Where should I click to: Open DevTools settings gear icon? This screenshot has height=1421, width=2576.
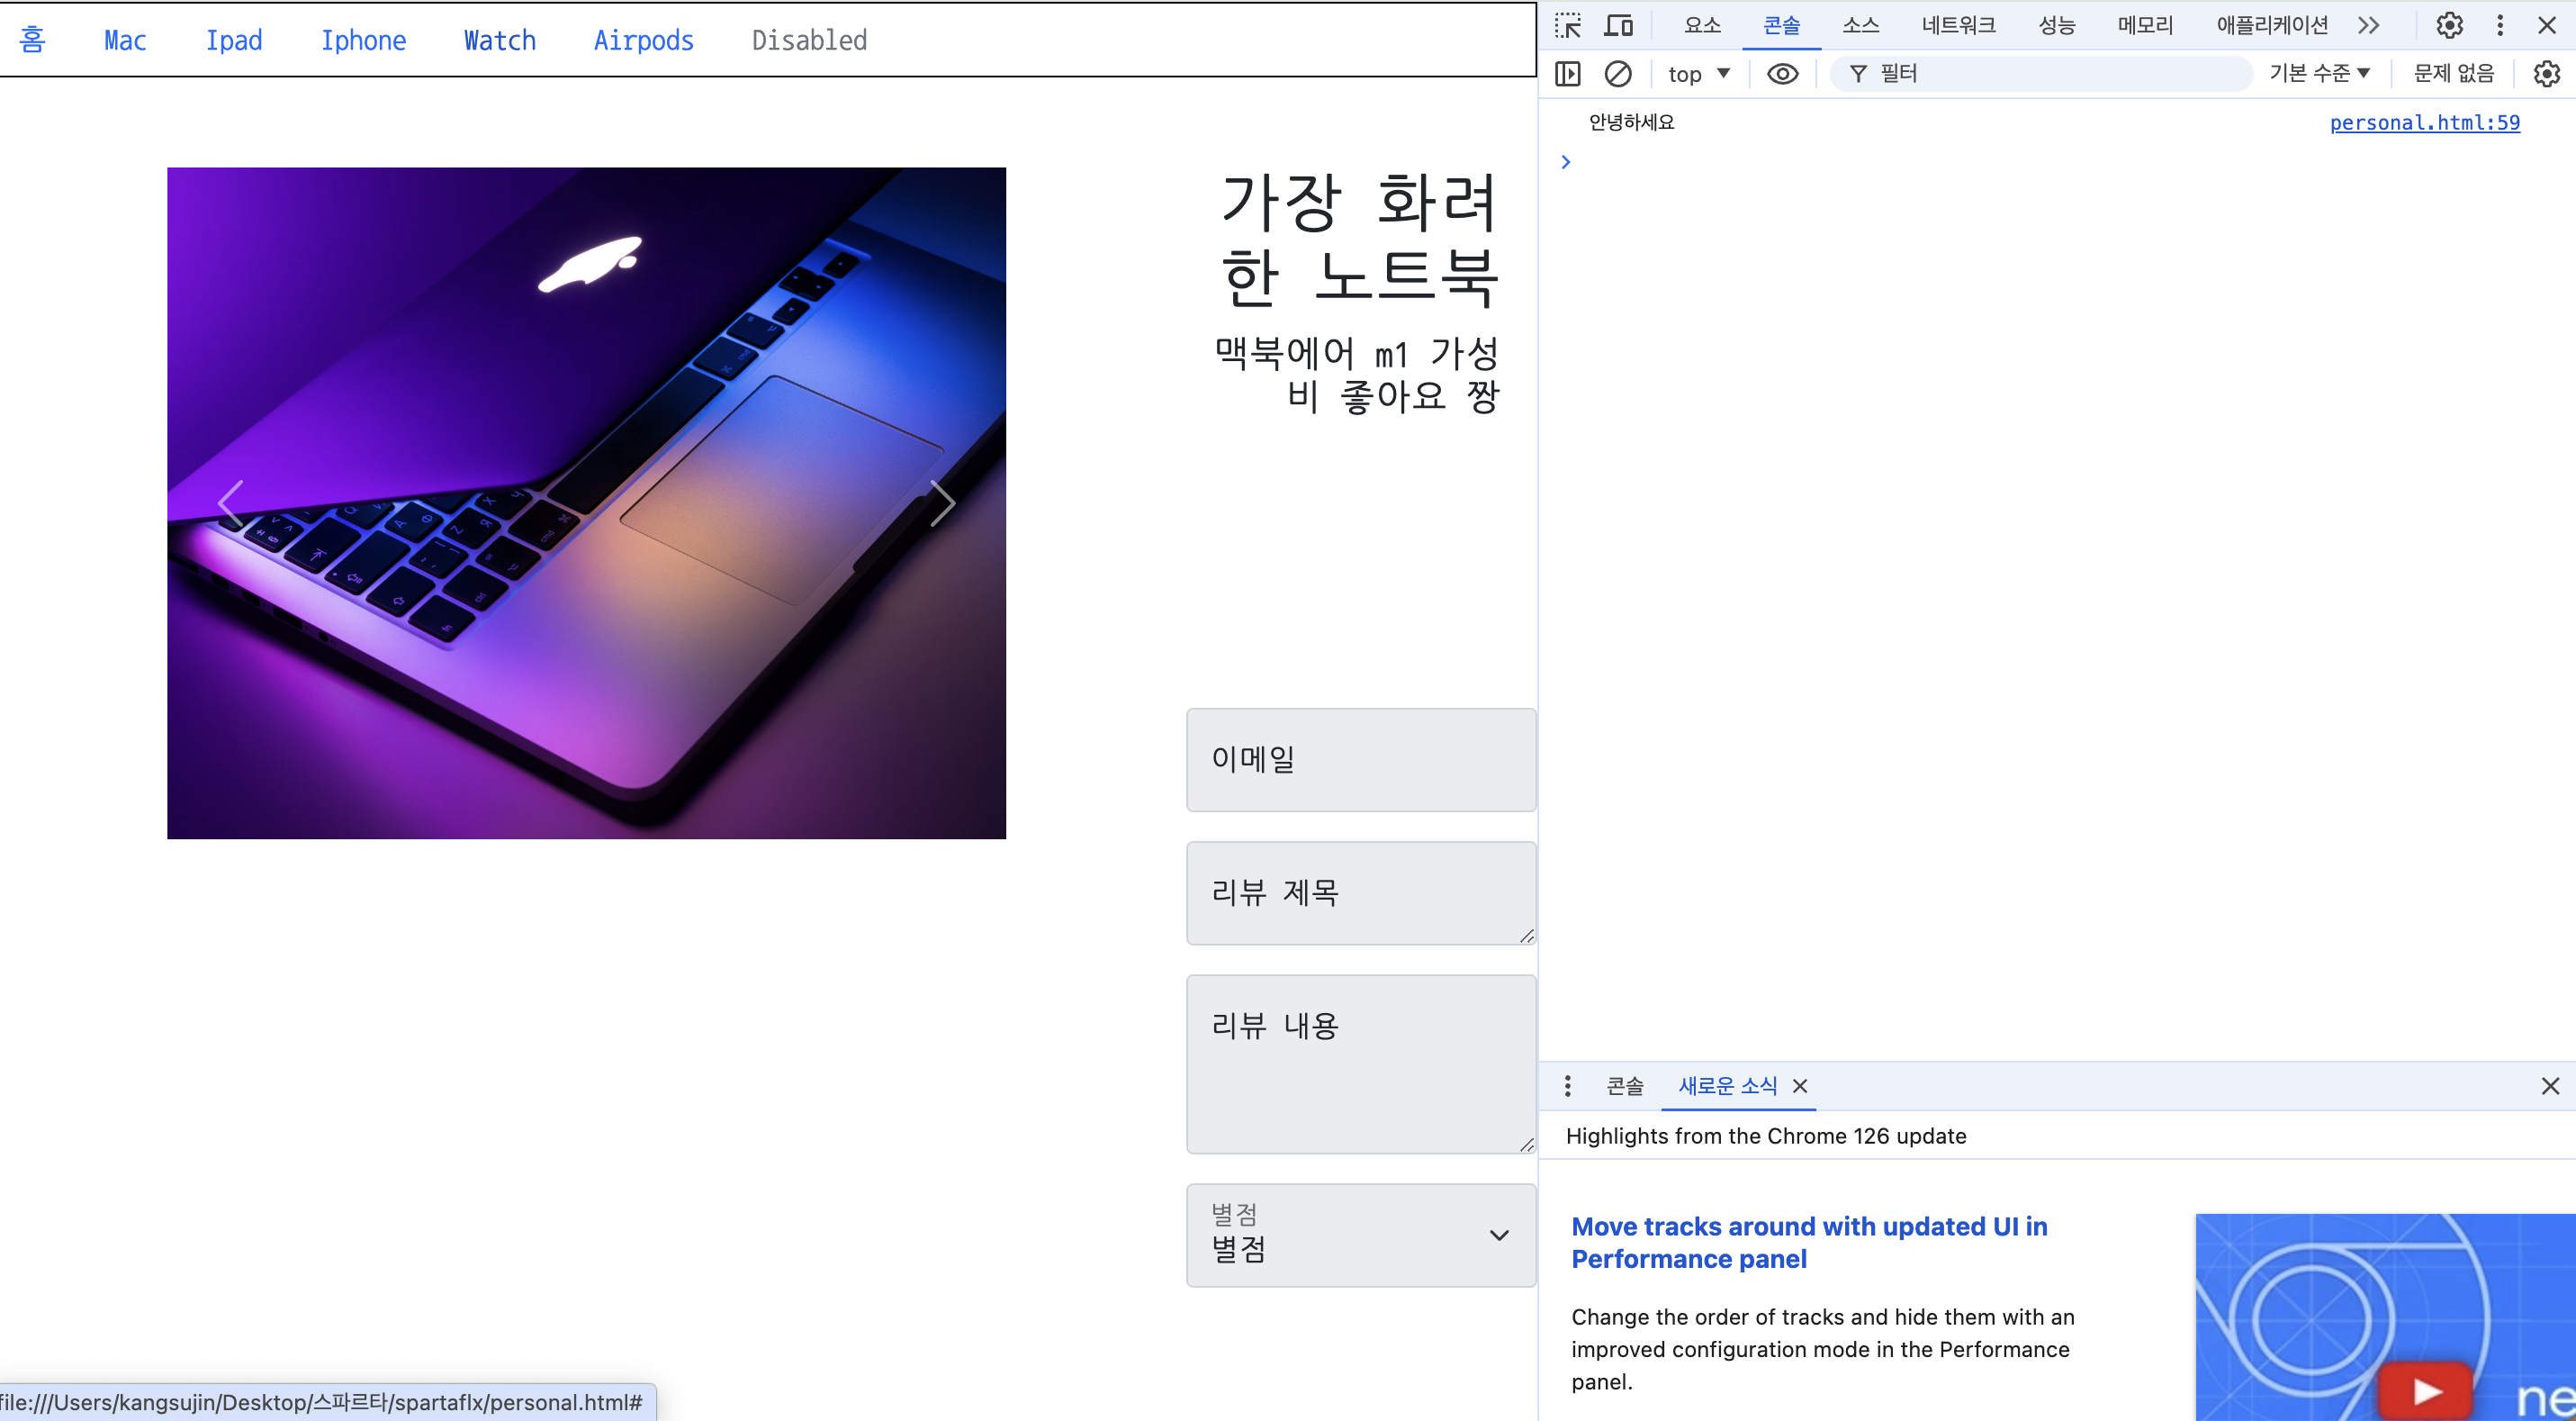(2449, 25)
